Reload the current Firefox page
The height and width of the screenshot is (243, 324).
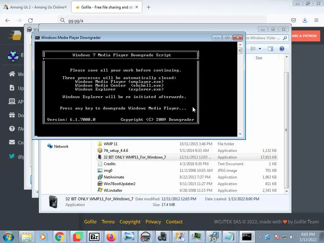click(x=30, y=20)
